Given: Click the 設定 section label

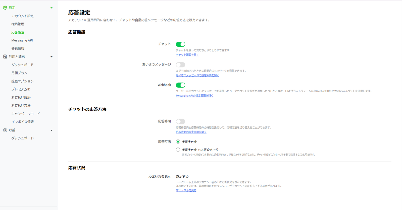Looking at the screenshot, I should 12,8.
